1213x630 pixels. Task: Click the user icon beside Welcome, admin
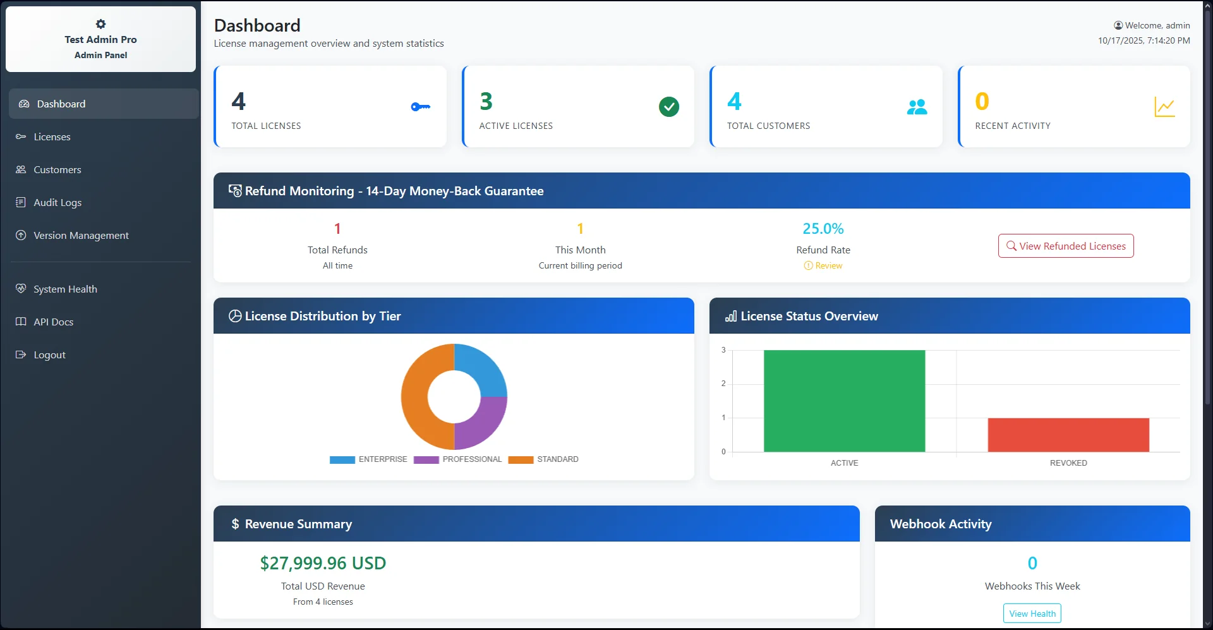pyautogui.click(x=1118, y=25)
